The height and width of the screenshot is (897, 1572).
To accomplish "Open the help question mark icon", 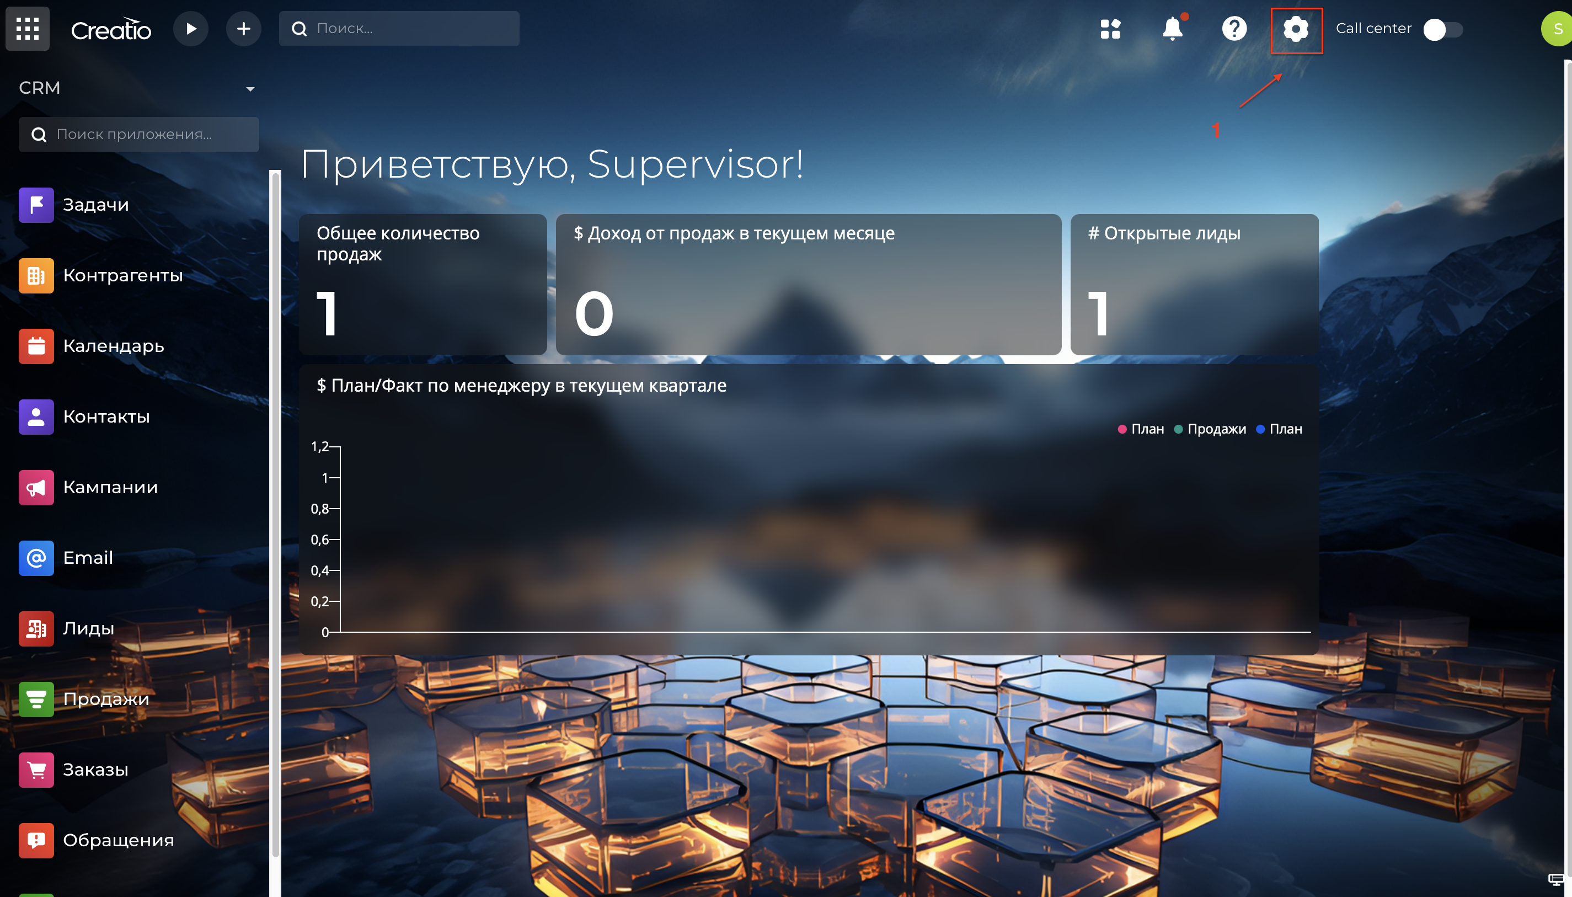I will [1234, 28].
